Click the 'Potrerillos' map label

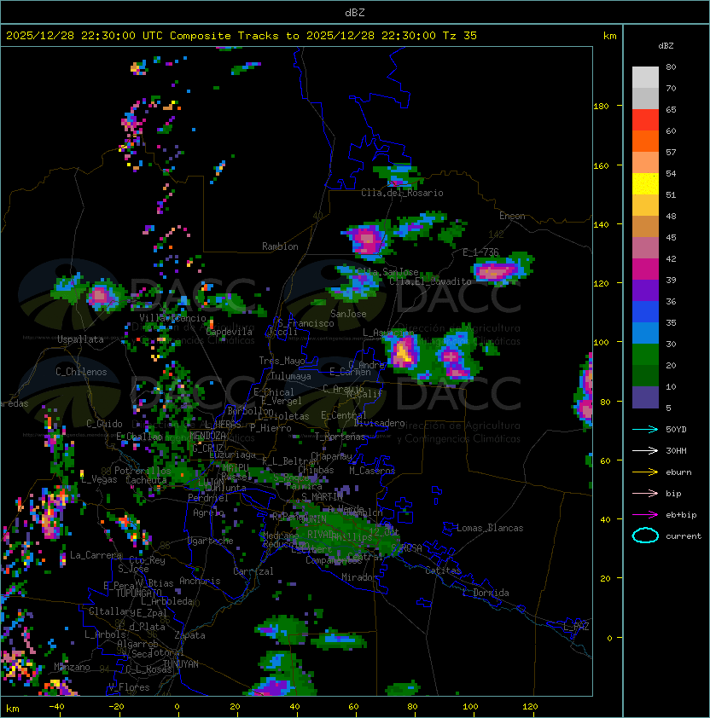143,471
